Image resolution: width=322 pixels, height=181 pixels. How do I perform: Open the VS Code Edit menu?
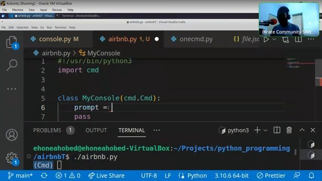(x=11, y=27)
